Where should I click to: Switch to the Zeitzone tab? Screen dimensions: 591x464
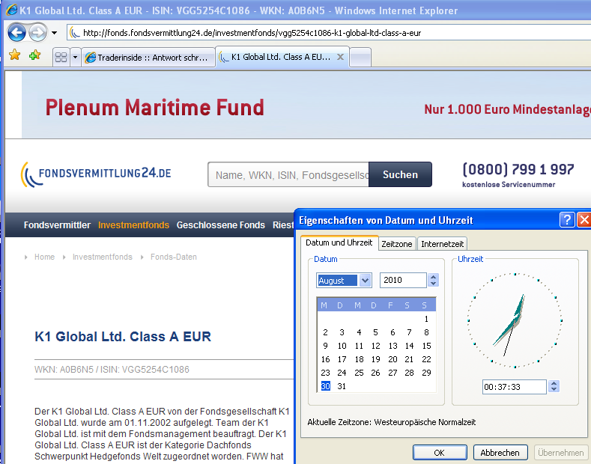(397, 244)
